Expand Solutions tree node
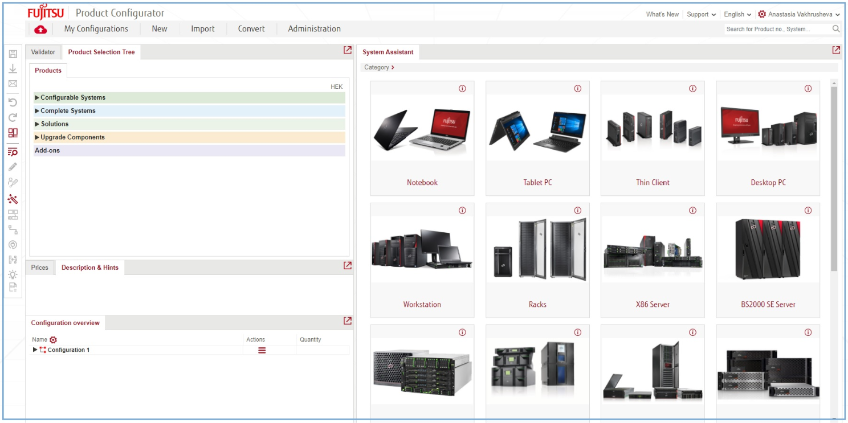848x423 pixels. 37,124
